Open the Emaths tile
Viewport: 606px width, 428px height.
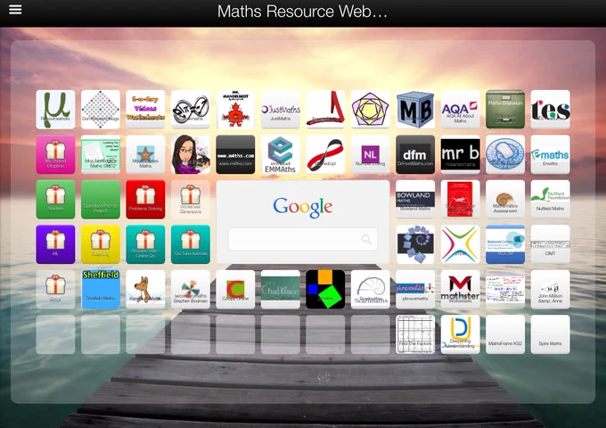pyautogui.click(x=550, y=154)
